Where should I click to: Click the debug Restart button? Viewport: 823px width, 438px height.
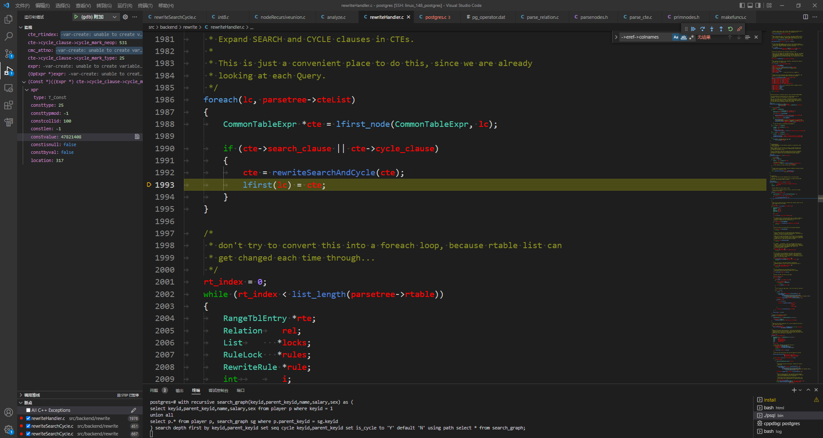point(730,29)
